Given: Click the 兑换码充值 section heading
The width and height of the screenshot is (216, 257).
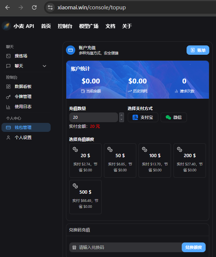Looking at the screenshot, I should click(x=79, y=230).
